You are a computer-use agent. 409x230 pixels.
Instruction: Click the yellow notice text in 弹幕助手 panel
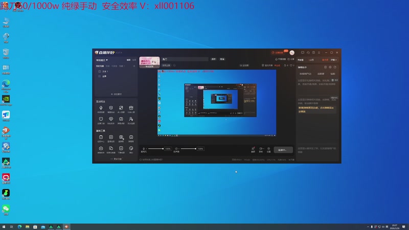click(316, 109)
